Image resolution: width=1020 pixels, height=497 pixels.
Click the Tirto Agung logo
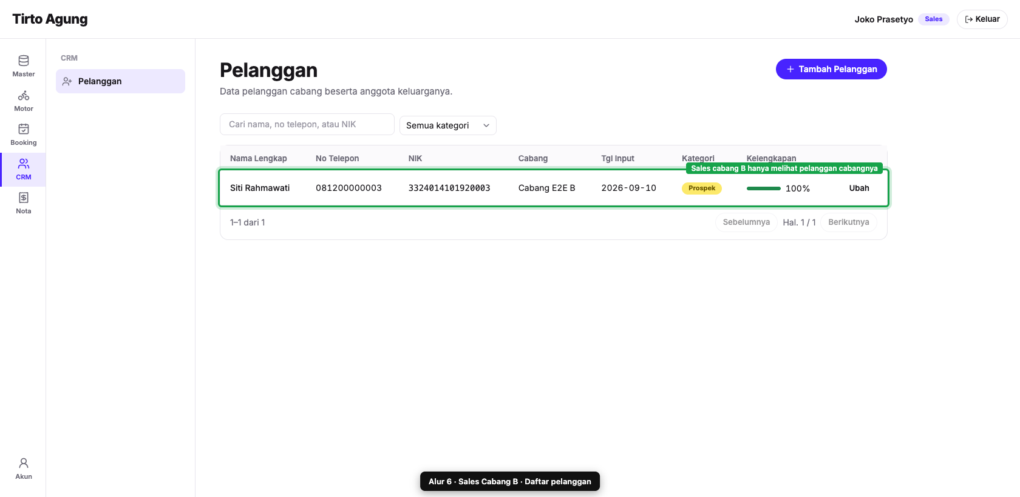point(50,19)
